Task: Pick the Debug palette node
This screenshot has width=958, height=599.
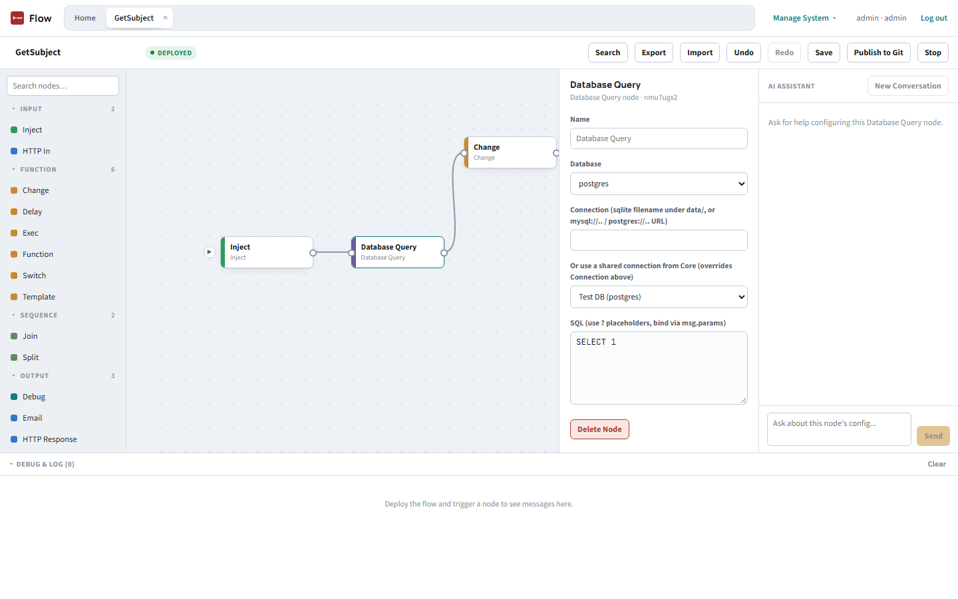Action: pyautogui.click(x=63, y=397)
